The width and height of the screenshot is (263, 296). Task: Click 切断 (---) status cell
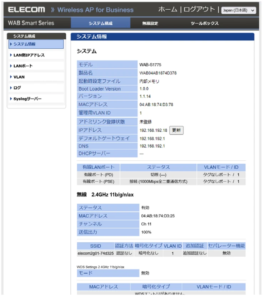point(158,175)
